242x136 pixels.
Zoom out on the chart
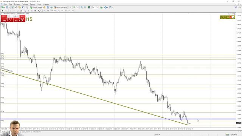85,7
